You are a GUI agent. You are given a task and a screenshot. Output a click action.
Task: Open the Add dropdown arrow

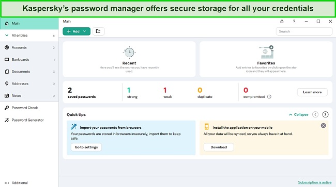point(85,31)
